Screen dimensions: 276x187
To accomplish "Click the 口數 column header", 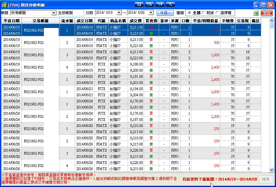I will pos(185,21).
